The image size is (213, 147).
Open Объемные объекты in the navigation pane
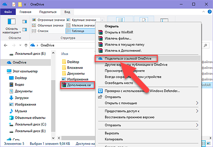[27, 118]
